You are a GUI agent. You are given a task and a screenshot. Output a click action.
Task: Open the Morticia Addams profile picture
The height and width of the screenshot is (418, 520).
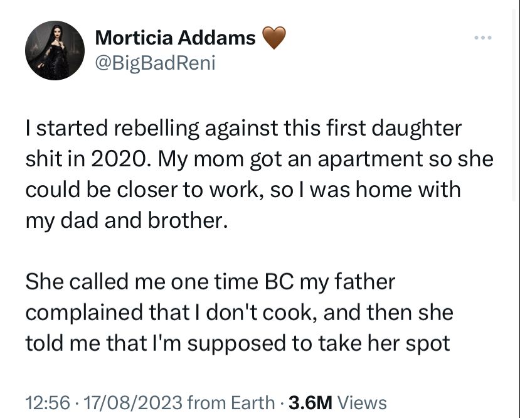click(x=55, y=50)
